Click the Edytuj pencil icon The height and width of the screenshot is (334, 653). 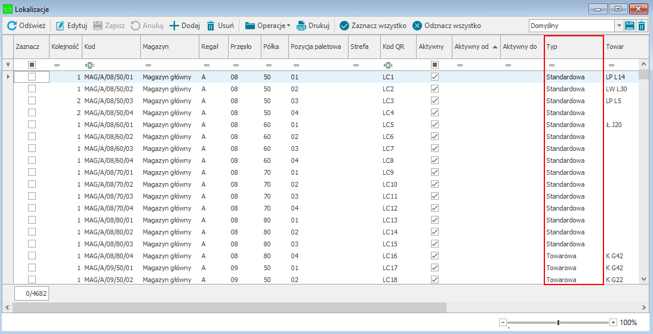tap(60, 26)
